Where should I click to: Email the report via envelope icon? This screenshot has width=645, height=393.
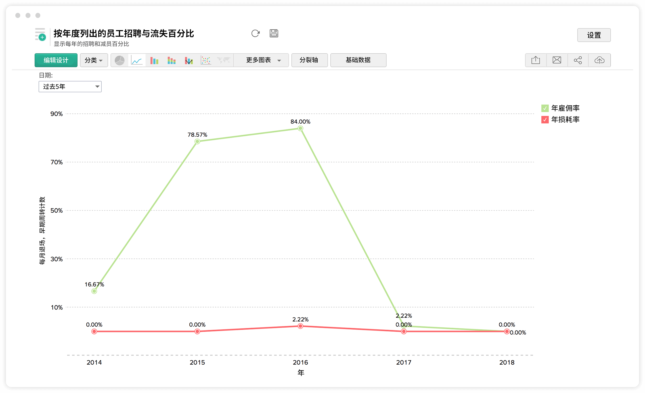557,60
